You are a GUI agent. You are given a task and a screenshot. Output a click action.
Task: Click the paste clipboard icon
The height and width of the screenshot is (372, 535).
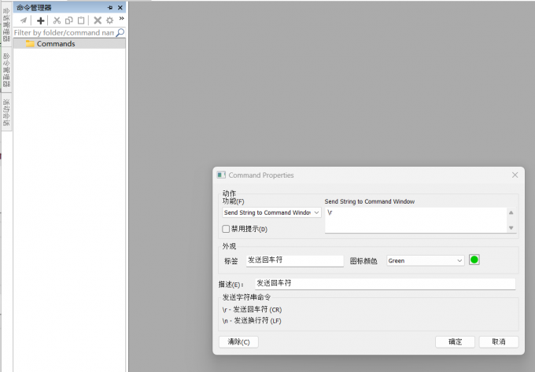[x=80, y=20]
